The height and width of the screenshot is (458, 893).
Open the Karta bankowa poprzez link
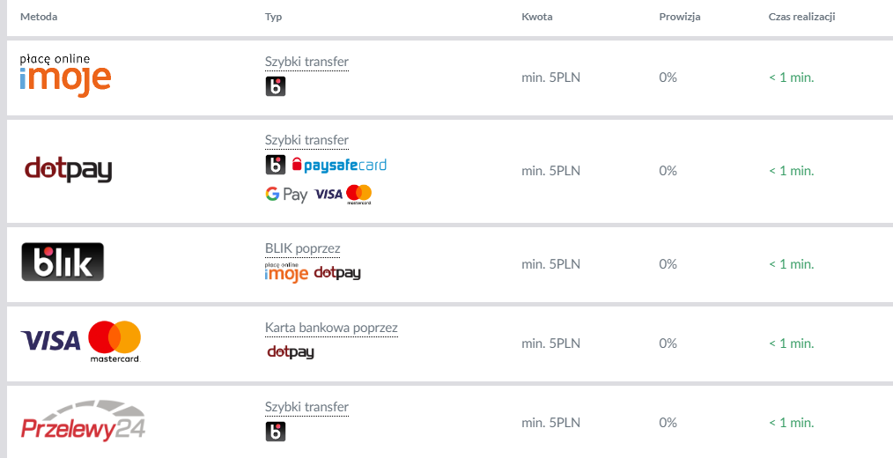[x=331, y=329]
